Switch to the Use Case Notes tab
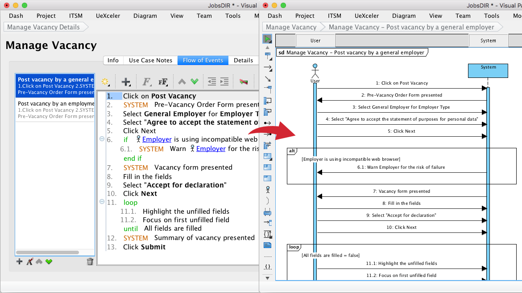Image resolution: width=522 pixels, height=293 pixels. click(x=150, y=60)
